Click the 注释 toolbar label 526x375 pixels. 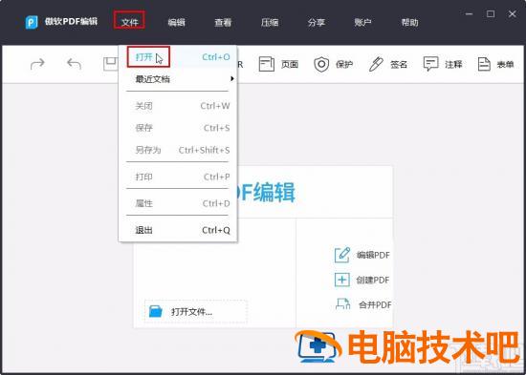click(x=453, y=64)
